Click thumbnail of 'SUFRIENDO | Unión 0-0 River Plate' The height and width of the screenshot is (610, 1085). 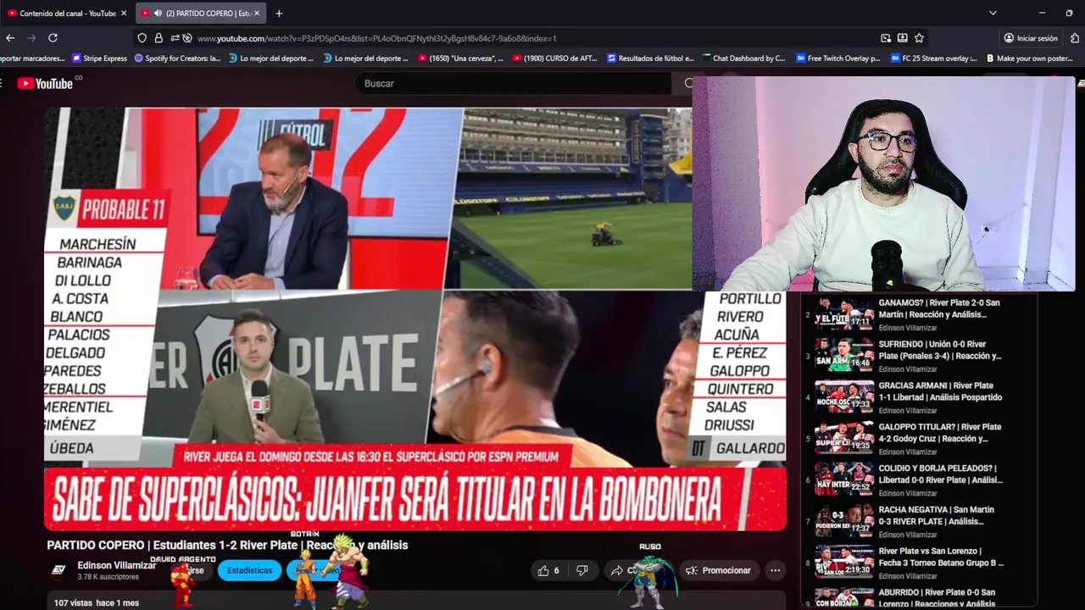(844, 356)
